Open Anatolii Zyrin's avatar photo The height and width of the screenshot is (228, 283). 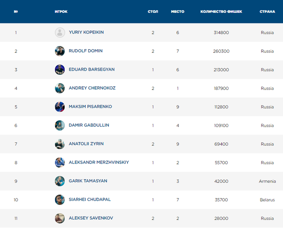point(60,144)
